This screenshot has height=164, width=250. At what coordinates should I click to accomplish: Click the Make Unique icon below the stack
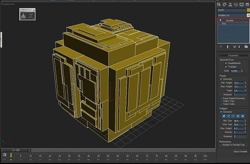pyautogui.click(x=234, y=47)
